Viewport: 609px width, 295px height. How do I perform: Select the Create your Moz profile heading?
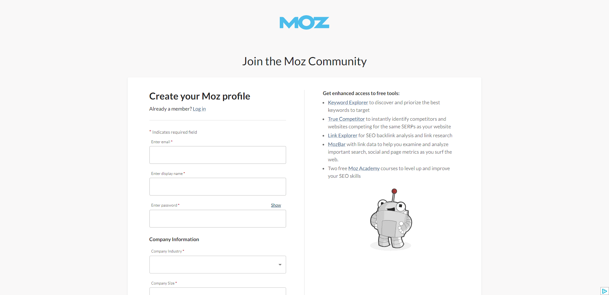200,96
